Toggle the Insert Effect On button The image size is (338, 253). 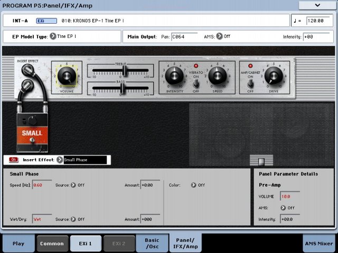(x=14, y=160)
